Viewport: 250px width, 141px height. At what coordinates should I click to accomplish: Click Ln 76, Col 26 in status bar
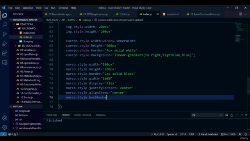point(157,134)
